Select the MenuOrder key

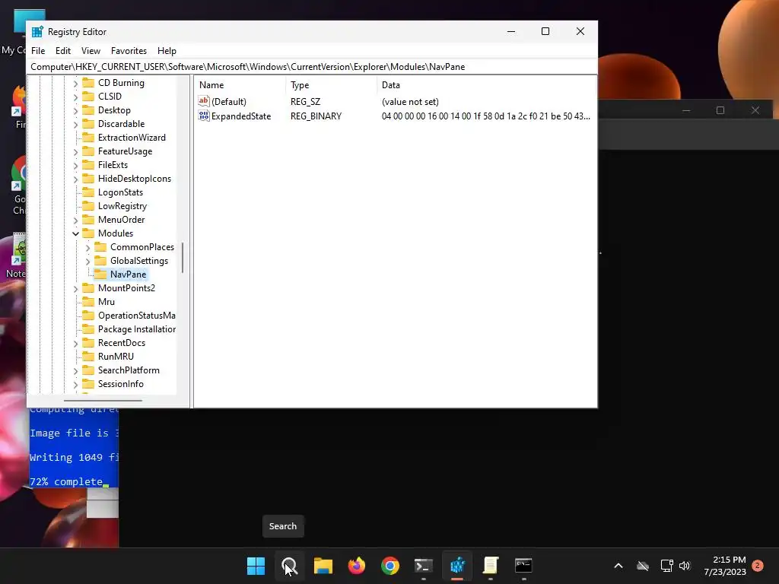121,220
